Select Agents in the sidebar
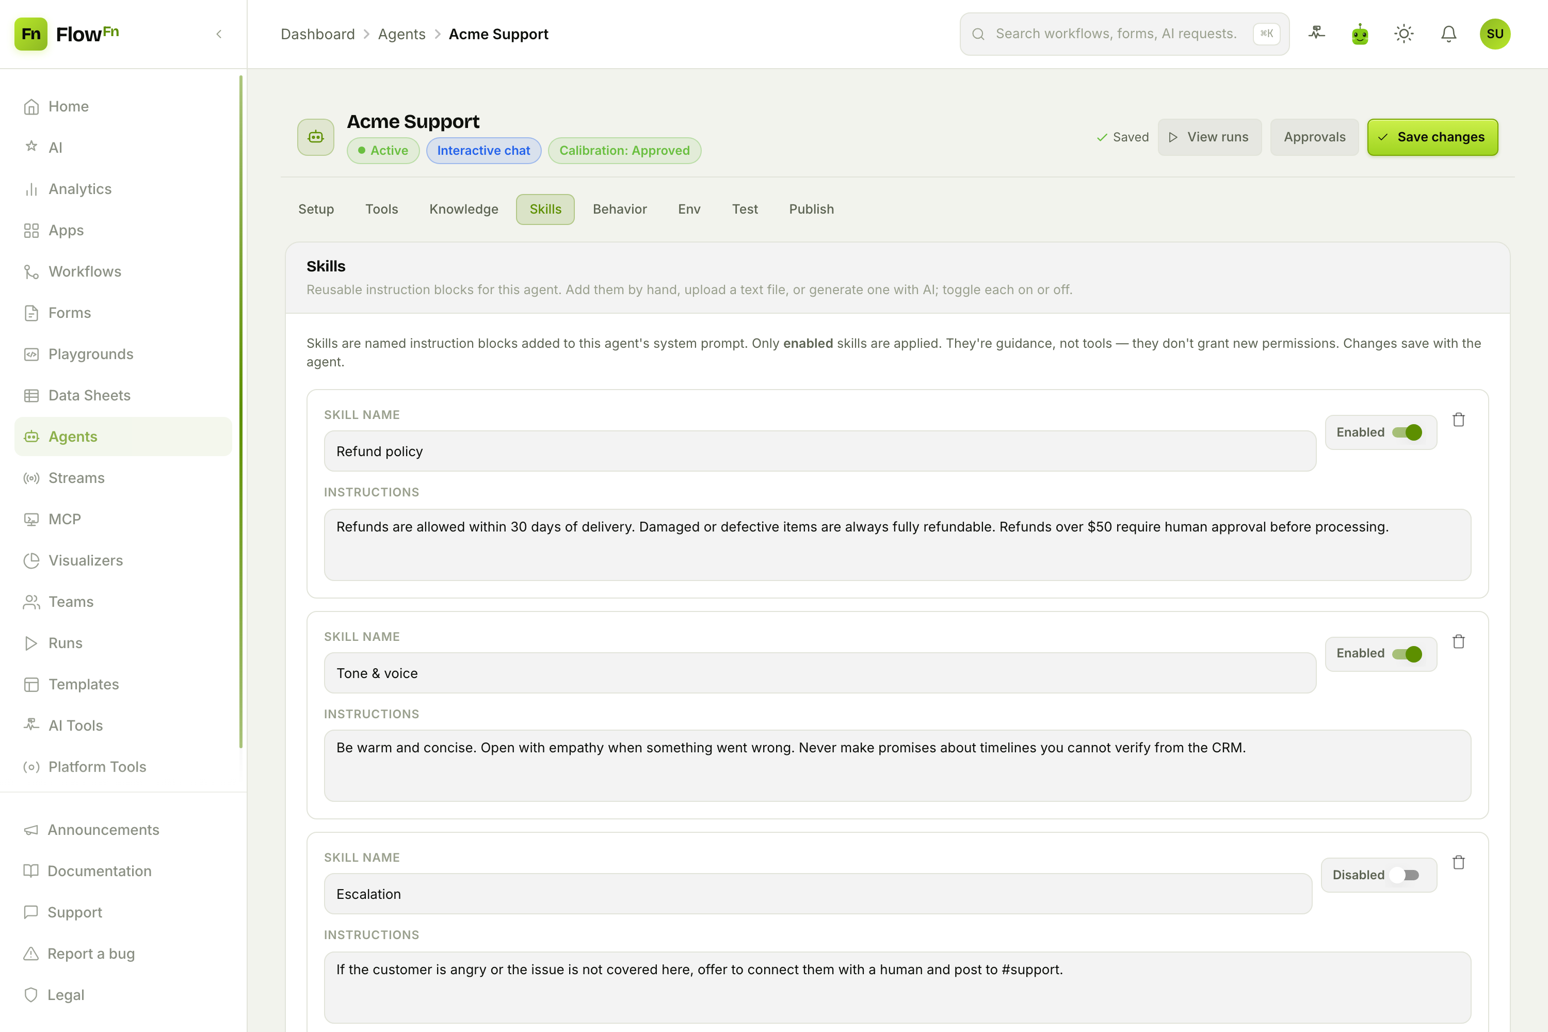The image size is (1548, 1032). coord(123,437)
